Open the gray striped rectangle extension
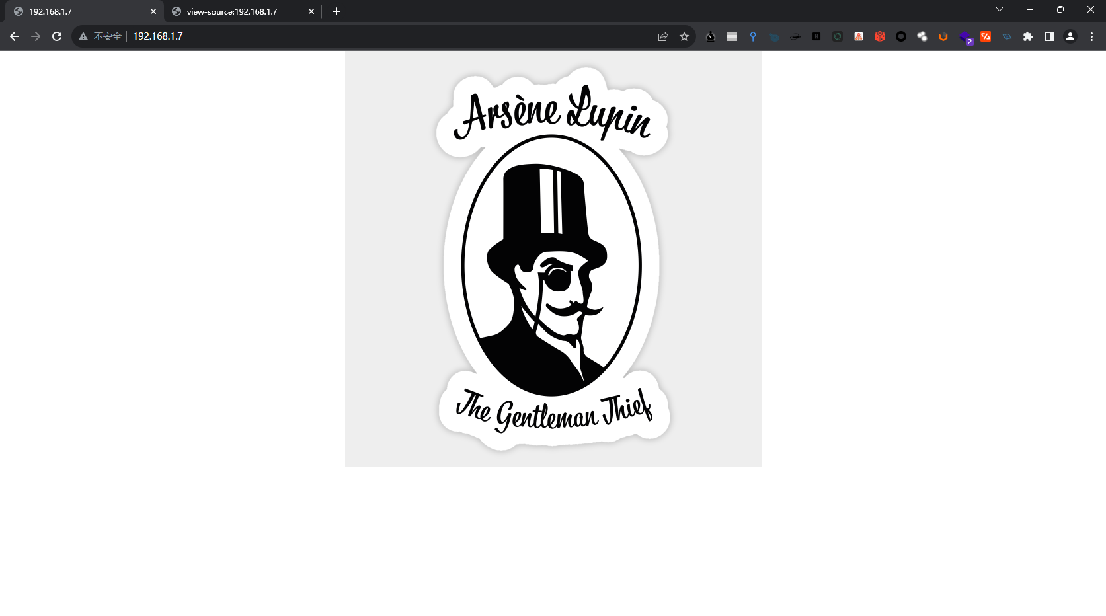This screenshot has width=1106, height=616. tap(732, 36)
